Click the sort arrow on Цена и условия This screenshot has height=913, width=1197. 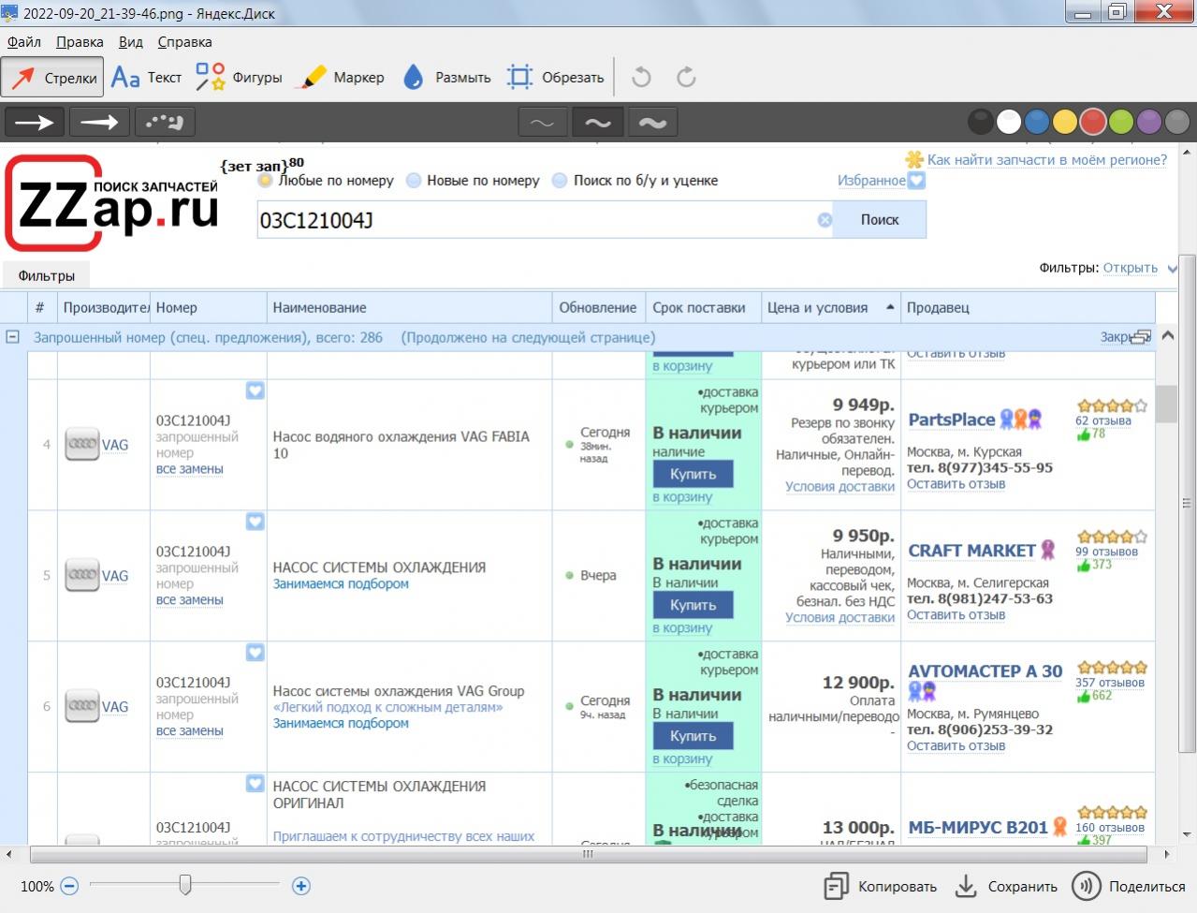[x=890, y=307]
